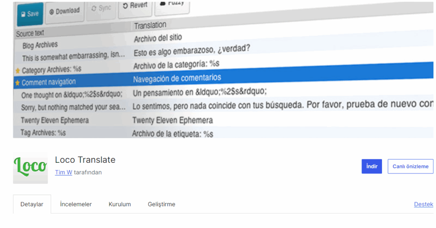Click "Twenty Eleven Ephemera" in Translation column
Viewport: 436px width, 228px height.
172,120
